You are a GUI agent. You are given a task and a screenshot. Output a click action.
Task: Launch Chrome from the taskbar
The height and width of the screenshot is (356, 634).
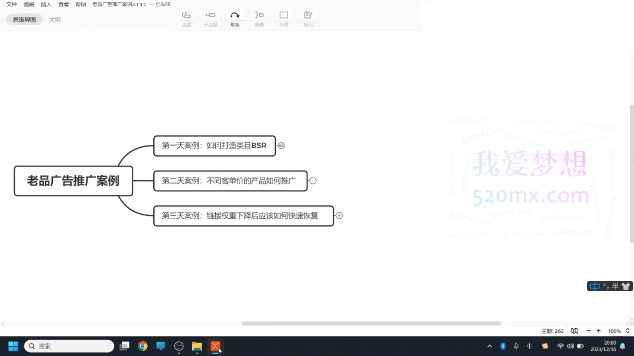click(x=143, y=346)
